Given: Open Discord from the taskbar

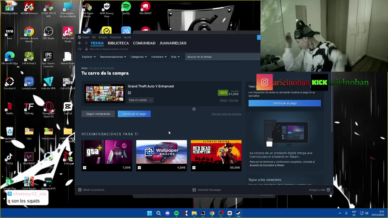Looking at the screenshot, I should [x=167, y=213].
